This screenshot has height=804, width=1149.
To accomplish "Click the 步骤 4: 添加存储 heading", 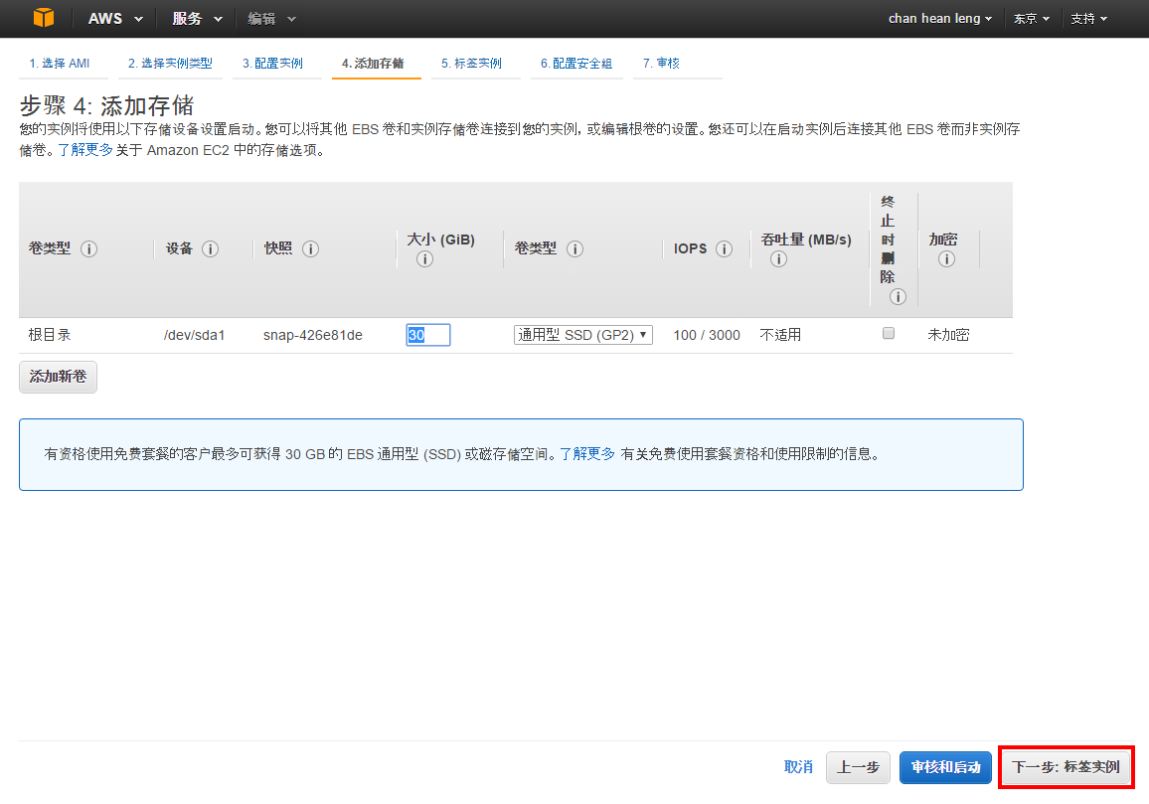I will tap(107, 105).
